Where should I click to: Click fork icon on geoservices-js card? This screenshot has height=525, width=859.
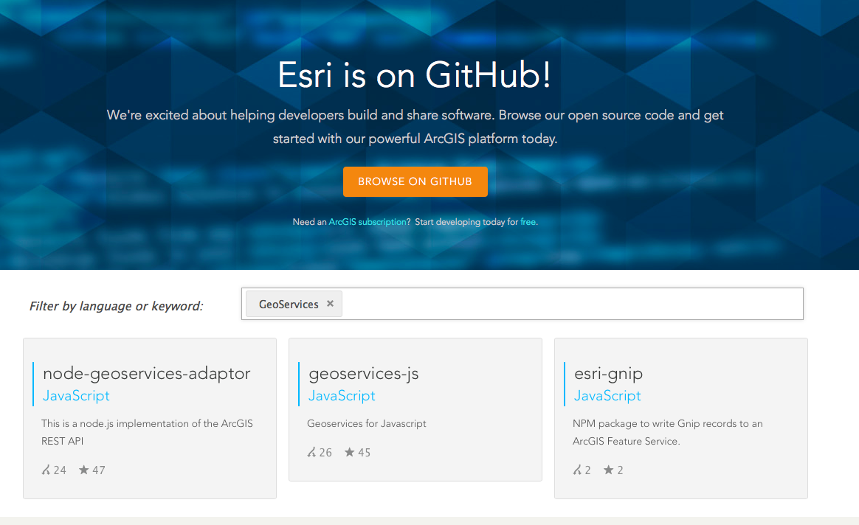click(311, 452)
